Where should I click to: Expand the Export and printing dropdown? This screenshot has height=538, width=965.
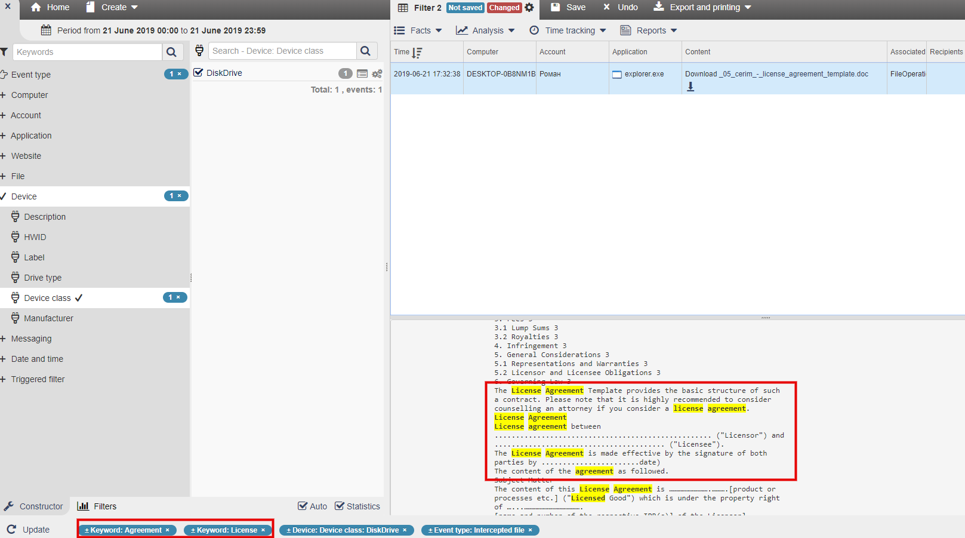point(702,8)
